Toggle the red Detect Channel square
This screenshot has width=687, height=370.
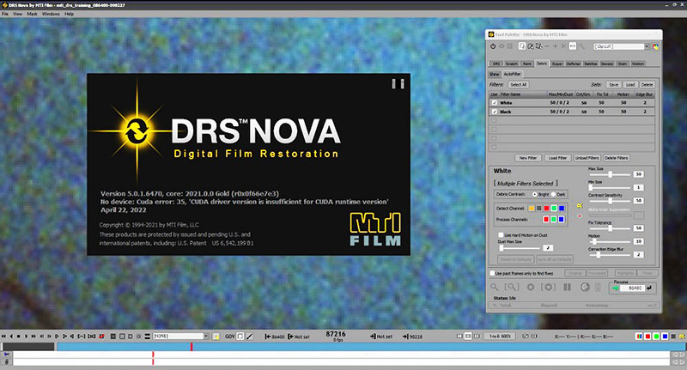point(546,209)
